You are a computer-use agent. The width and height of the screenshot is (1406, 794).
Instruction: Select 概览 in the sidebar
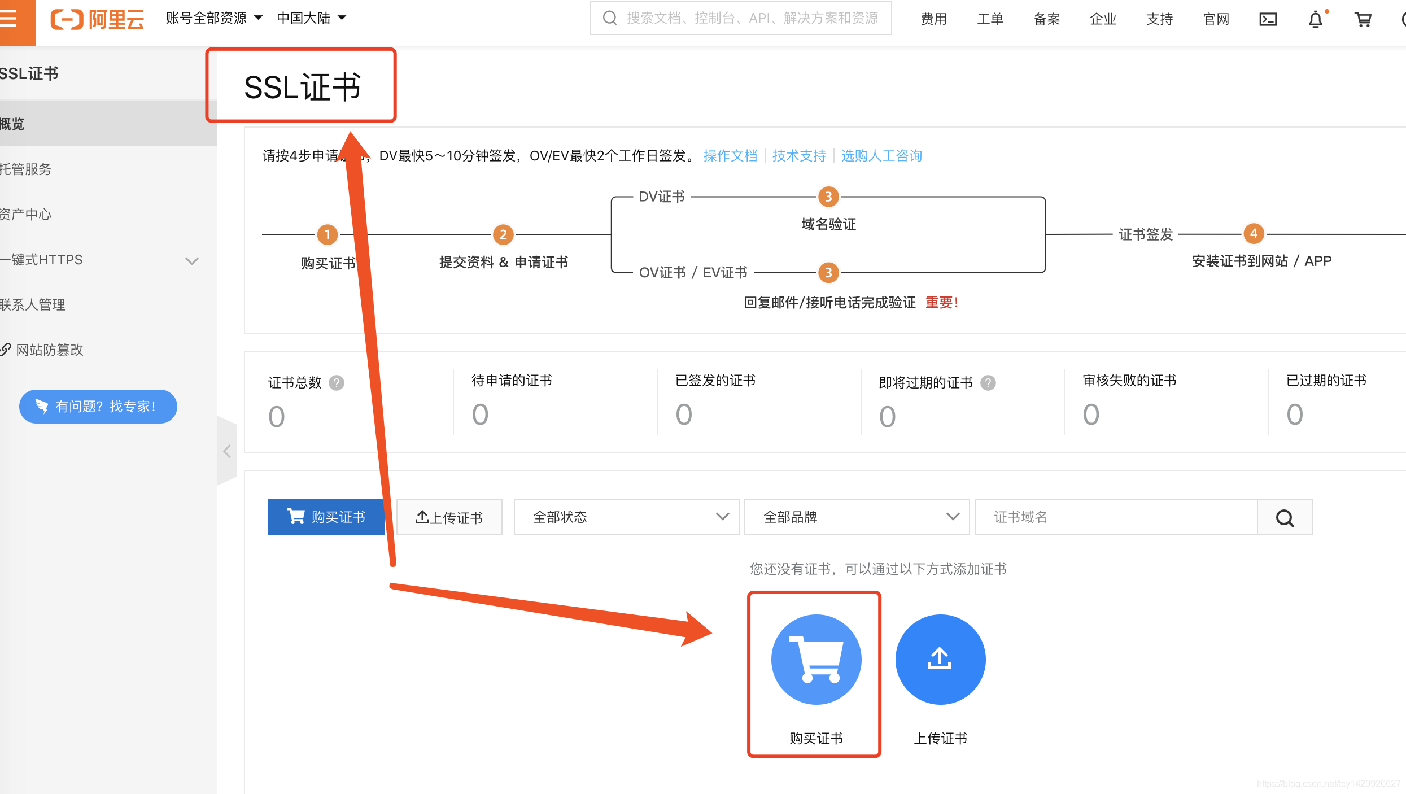coord(108,124)
